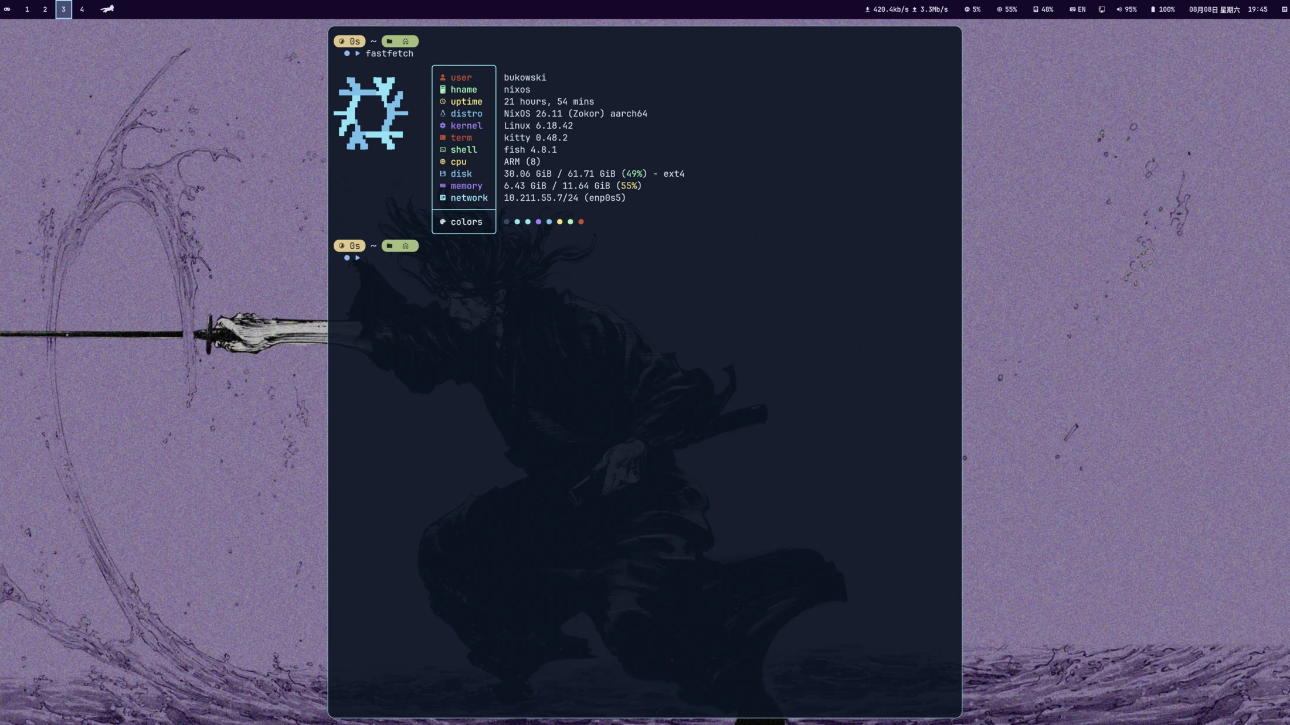Click the distro Linux icon

443,114
